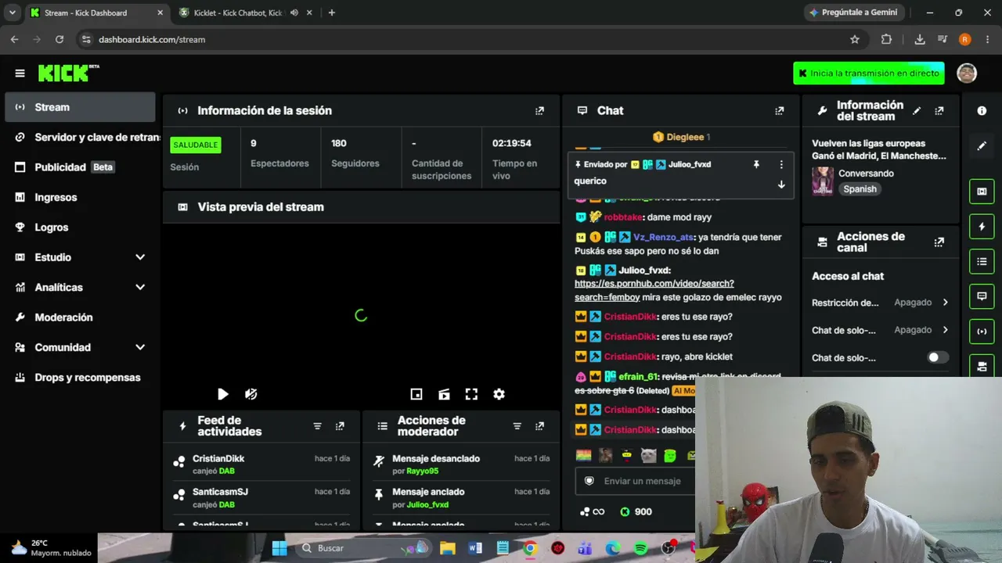Open Moderación in the sidebar
The image size is (1002, 563).
80,317
